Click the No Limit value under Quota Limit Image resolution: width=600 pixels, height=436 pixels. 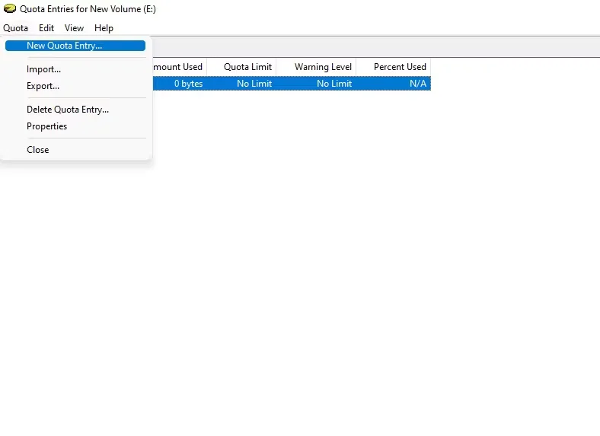click(254, 84)
